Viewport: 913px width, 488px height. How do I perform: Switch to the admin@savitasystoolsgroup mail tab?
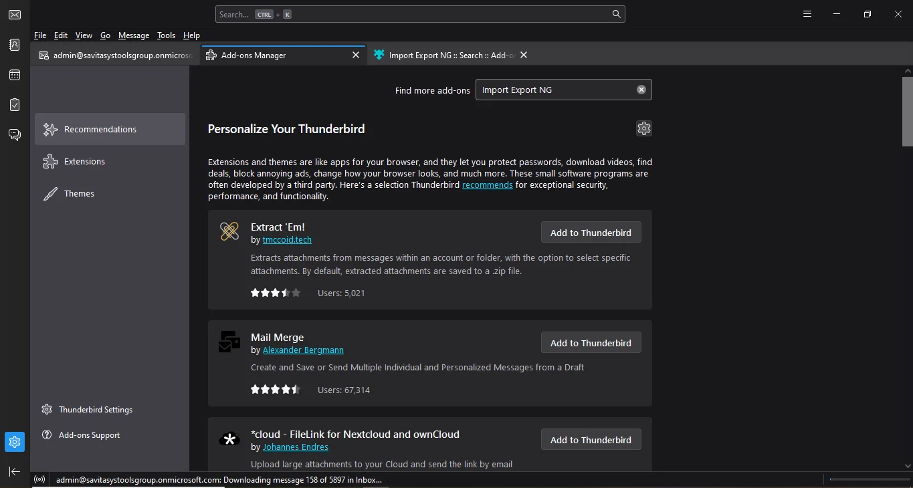click(x=115, y=55)
